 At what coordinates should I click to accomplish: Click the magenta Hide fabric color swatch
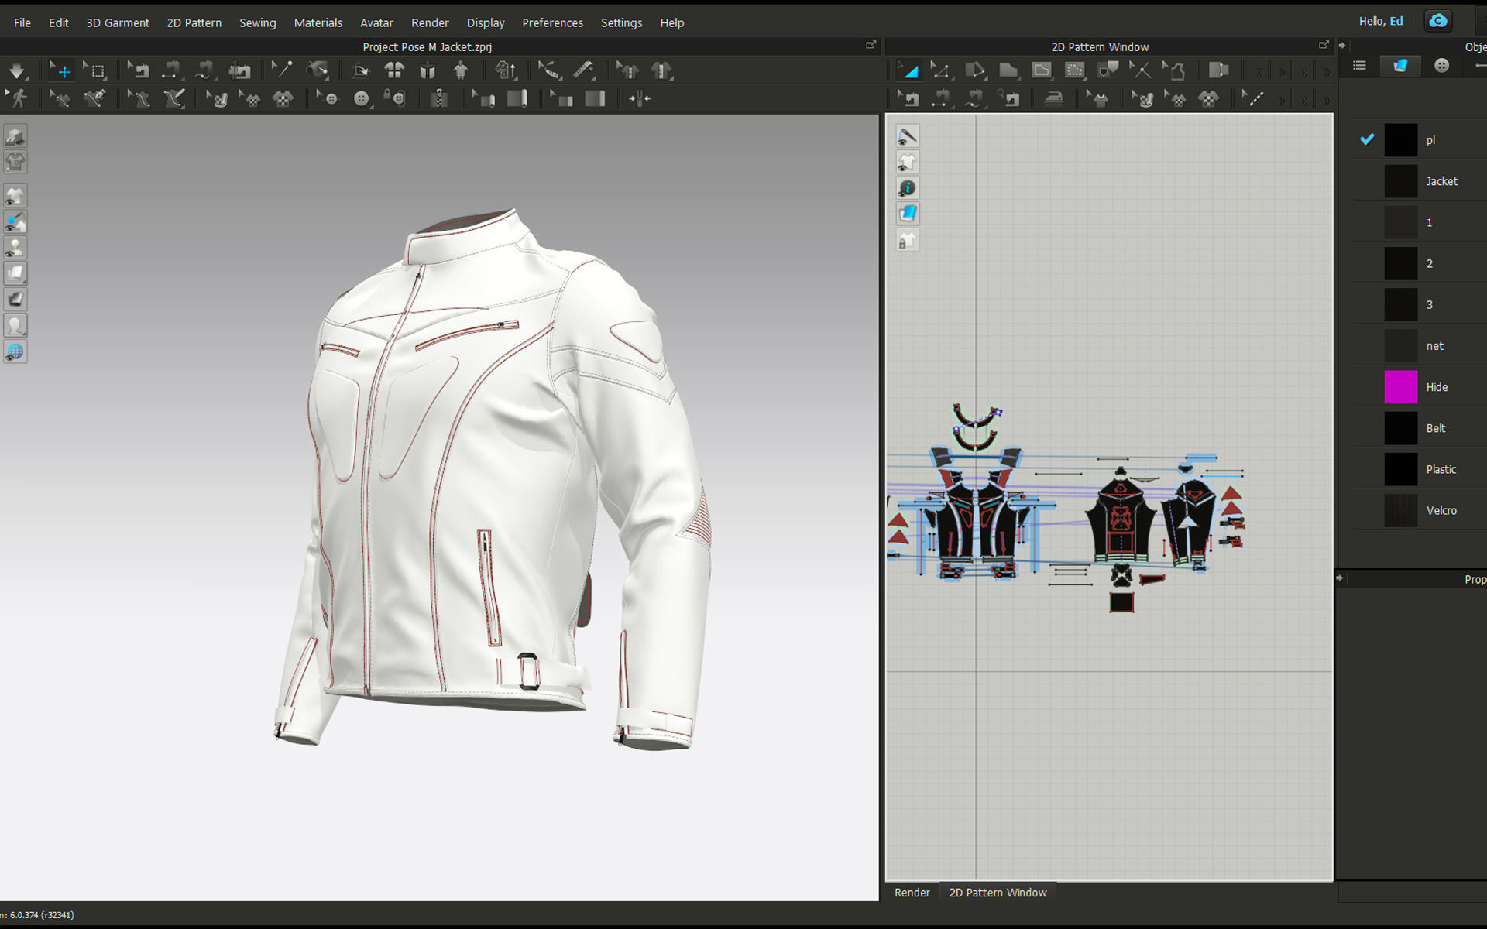(1400, 386)
